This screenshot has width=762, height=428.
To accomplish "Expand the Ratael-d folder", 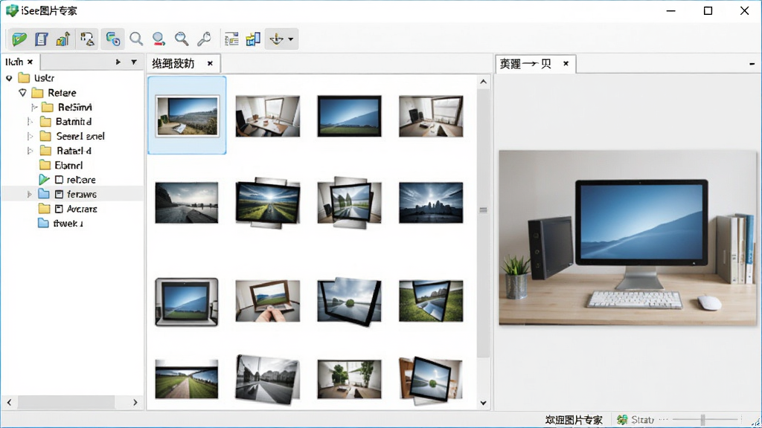I will [x=30, y=150].
